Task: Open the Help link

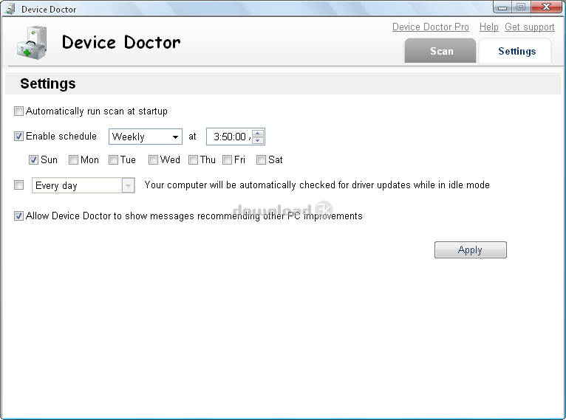Action: 488,27
